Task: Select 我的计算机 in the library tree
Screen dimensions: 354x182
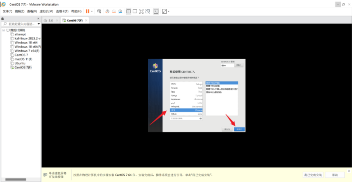Action: (x=18, y=30)
